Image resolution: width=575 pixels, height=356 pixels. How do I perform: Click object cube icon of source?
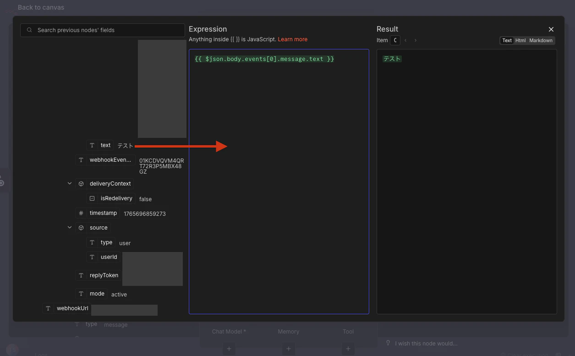(x=81, y=228)
